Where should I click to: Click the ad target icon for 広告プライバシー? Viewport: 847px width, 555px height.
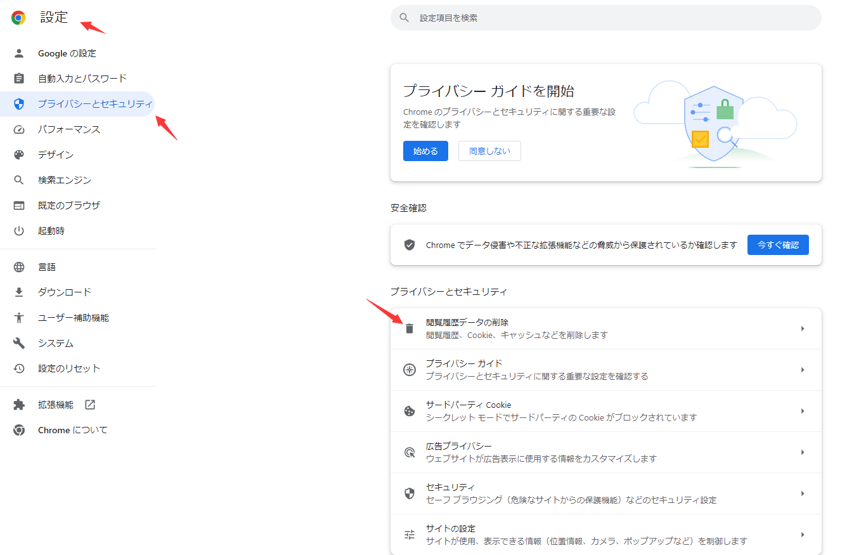click(x=410, y=452)
